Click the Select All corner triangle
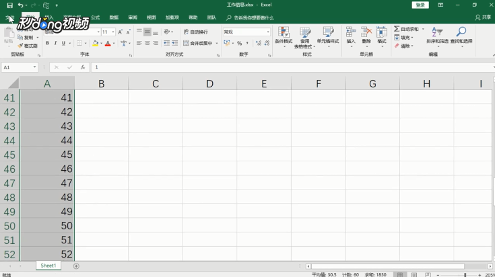Image resolution: width=495 pixels, height=277 pixels. point(13,83)
